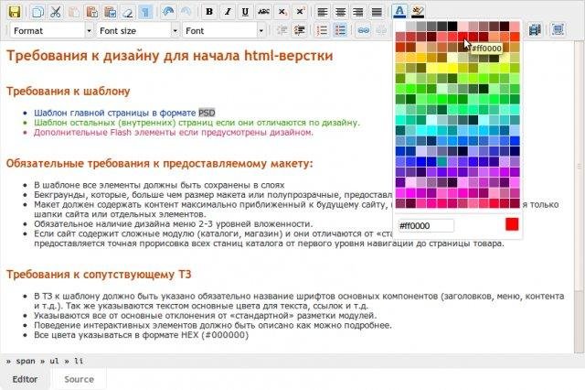Click bullet 'Указываются все от основные отклонения'
585x390 pixels.
(x=206, y=315)
